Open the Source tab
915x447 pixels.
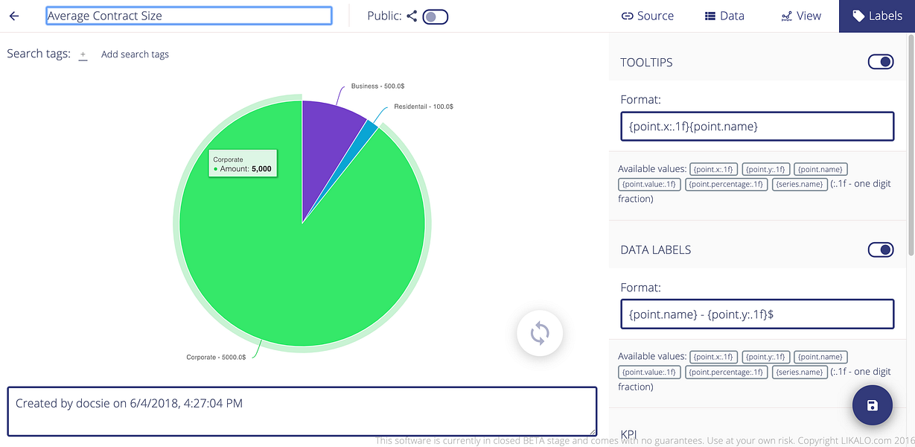coord(647,16)
